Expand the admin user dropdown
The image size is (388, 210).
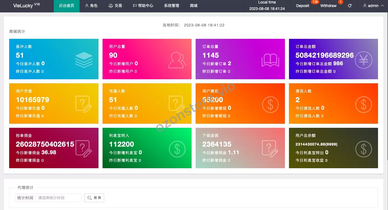click(373, 6)
